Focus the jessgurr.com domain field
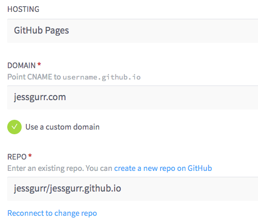Screen dimensions: 258x222 point(133,98)
